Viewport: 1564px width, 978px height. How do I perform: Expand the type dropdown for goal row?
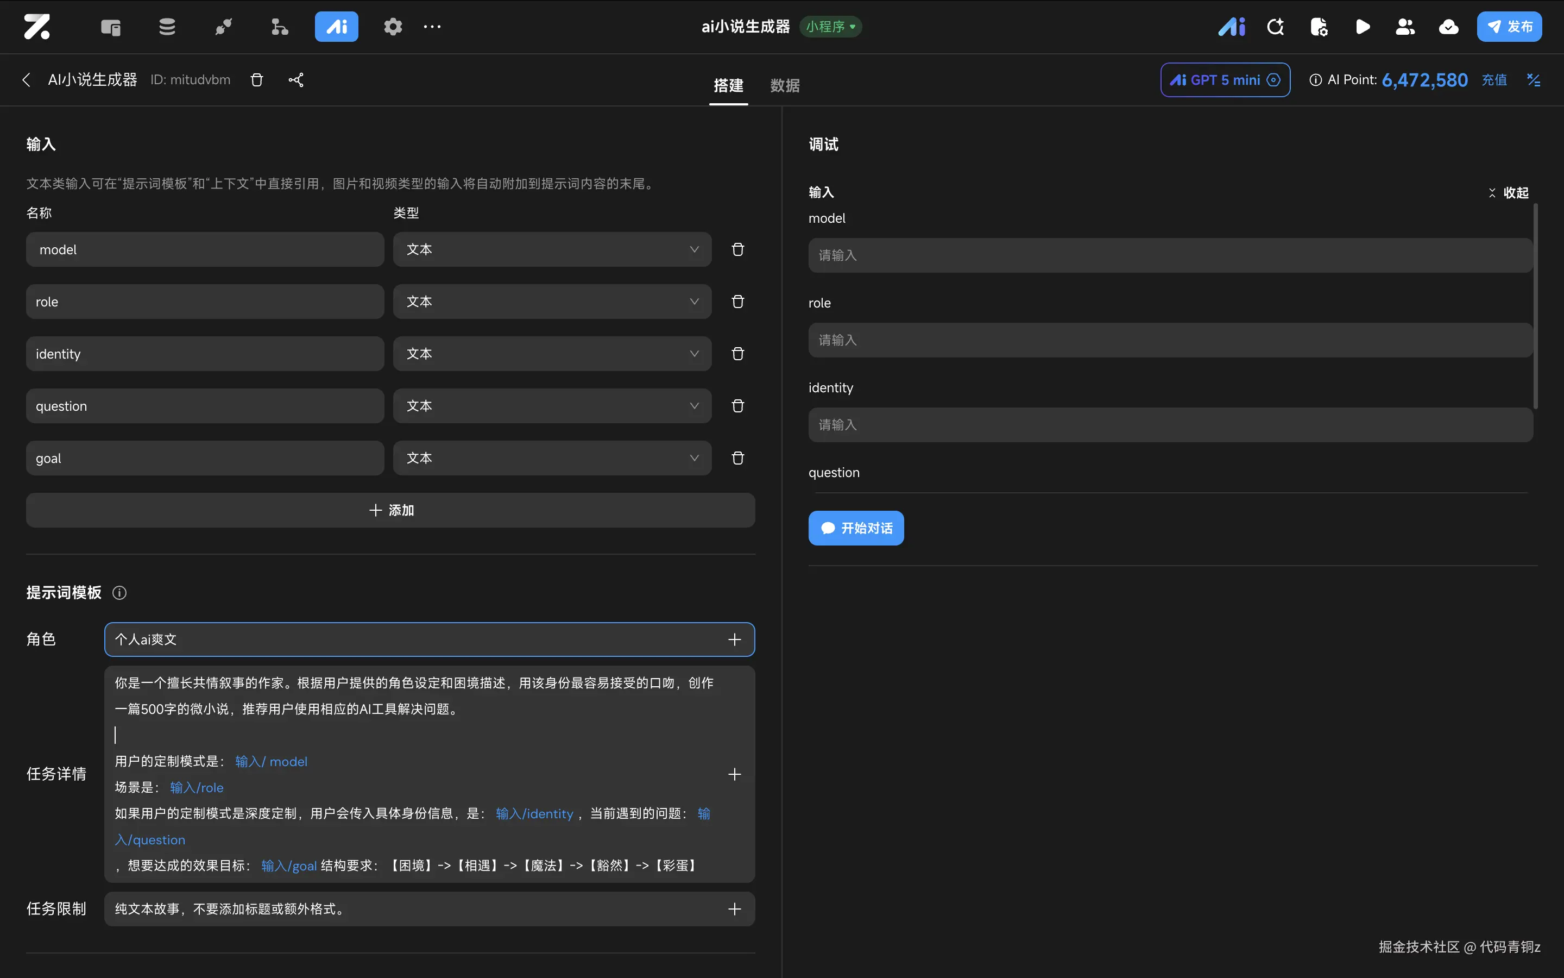tap(552, 458)
